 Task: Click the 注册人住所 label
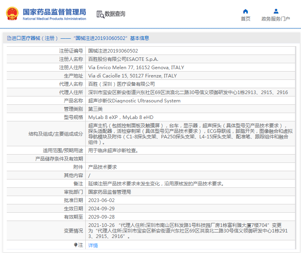(71, 68)
